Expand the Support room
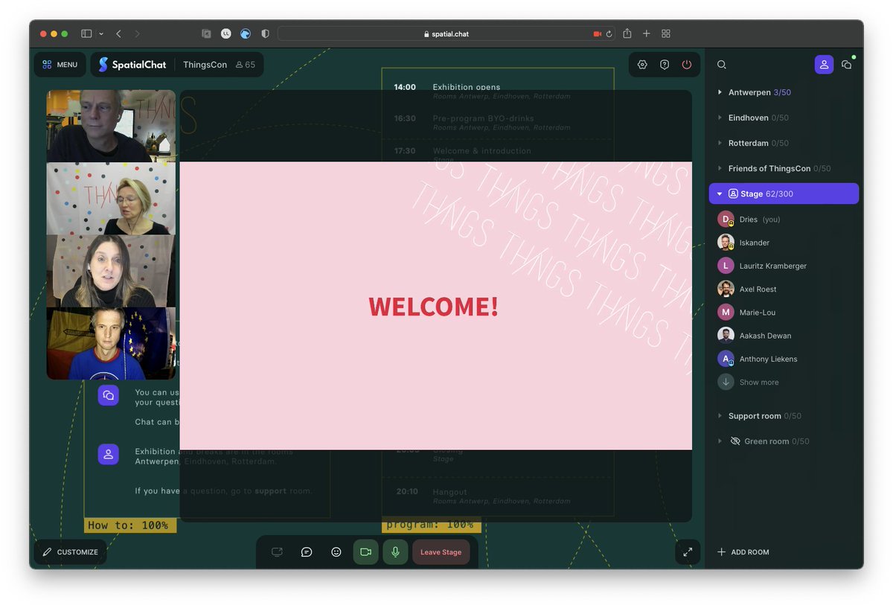The image size is (893, 608). [x=720, y=416]
